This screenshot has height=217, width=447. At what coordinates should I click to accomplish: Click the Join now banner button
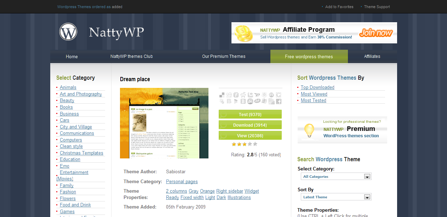tap(376, 33)
